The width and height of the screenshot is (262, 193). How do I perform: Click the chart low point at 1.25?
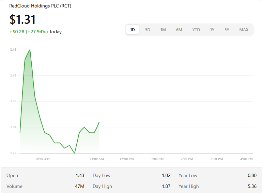coord(75,153)
